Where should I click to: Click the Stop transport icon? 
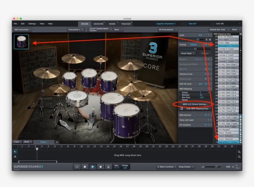tap(85, 167)
